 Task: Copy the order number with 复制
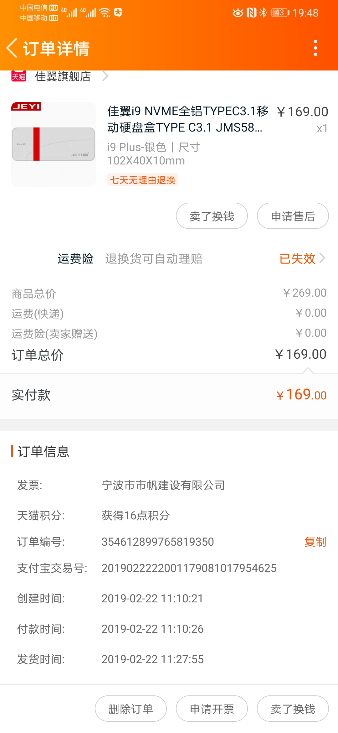click(x=315, y=542)
